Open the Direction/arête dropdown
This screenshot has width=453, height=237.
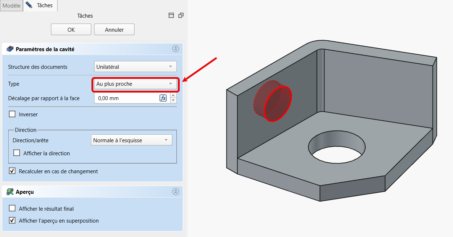tap(131, 140)
